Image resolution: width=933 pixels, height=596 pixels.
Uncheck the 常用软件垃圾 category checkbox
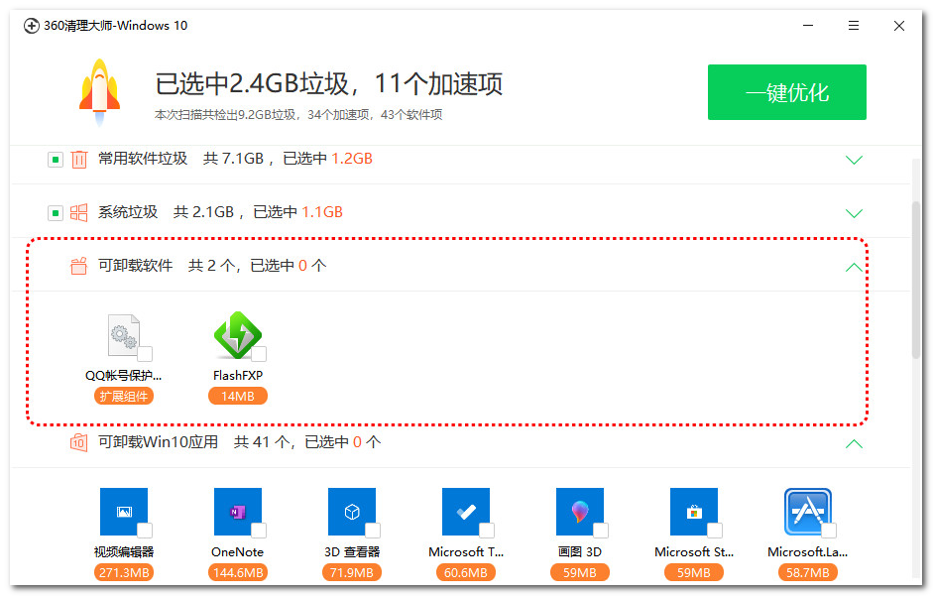click(56, 158)
